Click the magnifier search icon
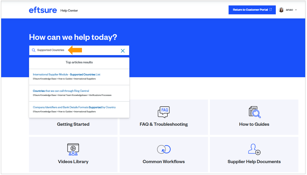The width and height of the screenshot is (307, 175). (x=34, y=50)
